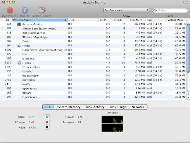Click the green % User color swatch
190x143 pixels.
coord(47,117)
